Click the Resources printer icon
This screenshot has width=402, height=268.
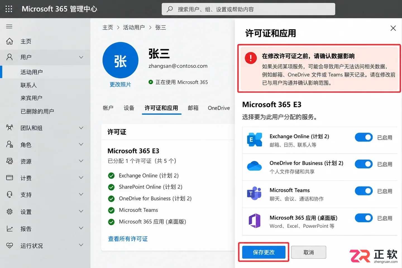(9, 161)
